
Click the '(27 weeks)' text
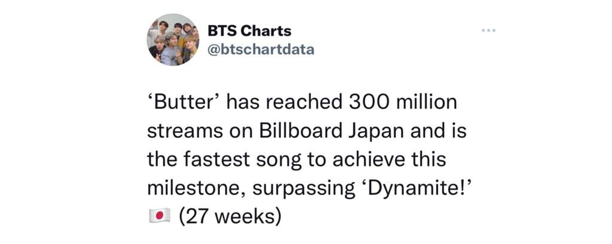point(230,217)
